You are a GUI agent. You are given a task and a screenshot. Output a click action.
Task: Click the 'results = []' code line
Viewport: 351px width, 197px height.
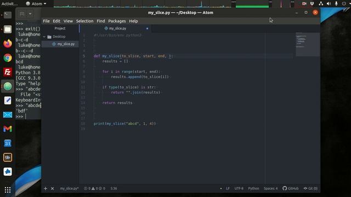[x=115, y=61]
